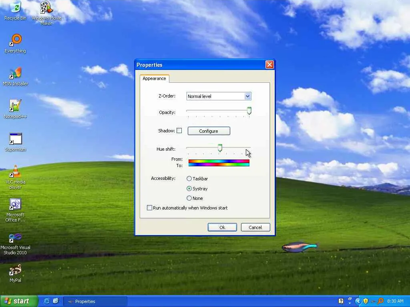410x307 pixels.
Task: Click the Properties taskbar button
Action: [95, 301]
